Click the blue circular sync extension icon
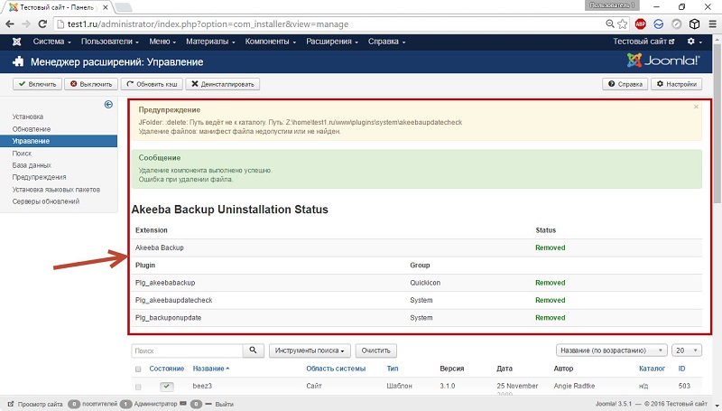The height and width of the screenshot is (411, 722). pyautogui.click(x=659, y=24)
